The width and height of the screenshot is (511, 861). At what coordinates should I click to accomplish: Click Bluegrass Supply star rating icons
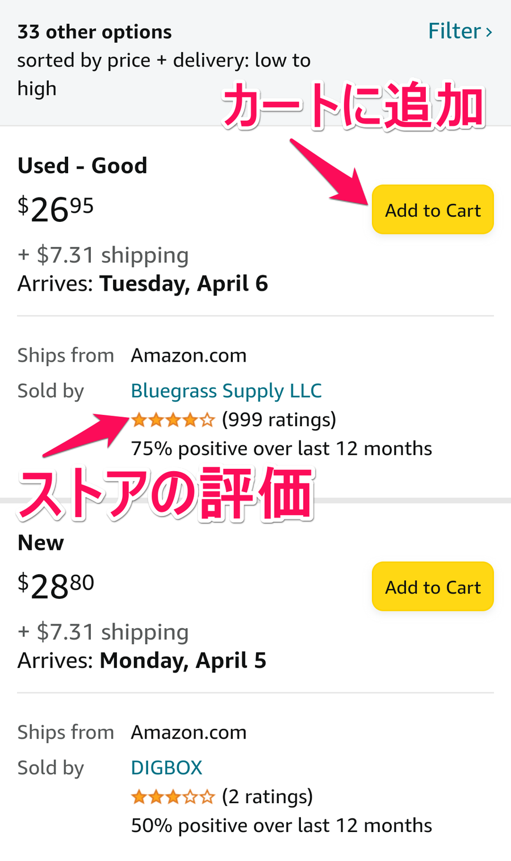[x=173, y=420]
